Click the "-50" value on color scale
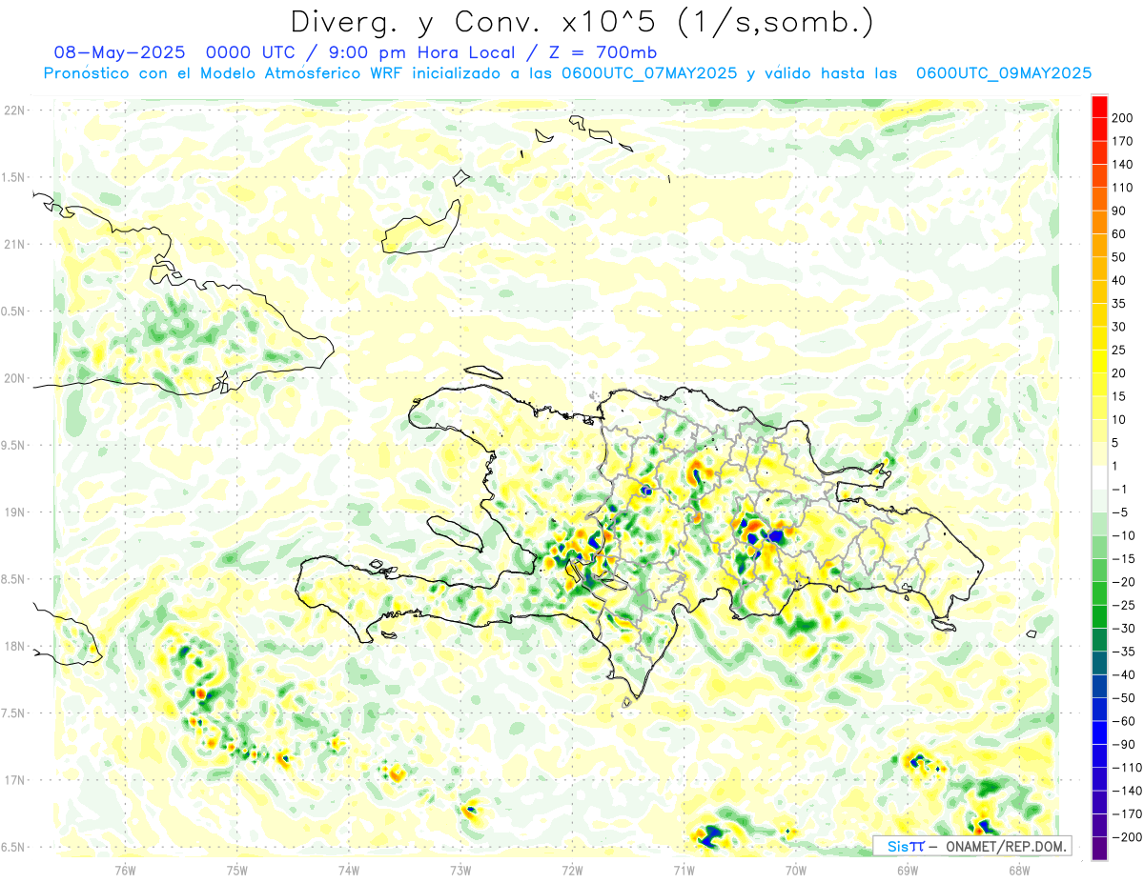 [x=1123, y=697]
